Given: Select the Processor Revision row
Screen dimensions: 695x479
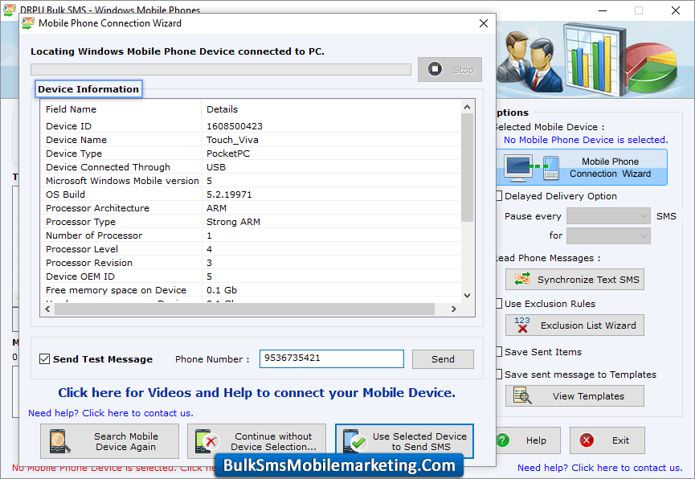Looking at the screenshot, I should coord(251,263).
